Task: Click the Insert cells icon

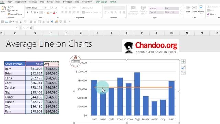Action: [x=188, y=8]
